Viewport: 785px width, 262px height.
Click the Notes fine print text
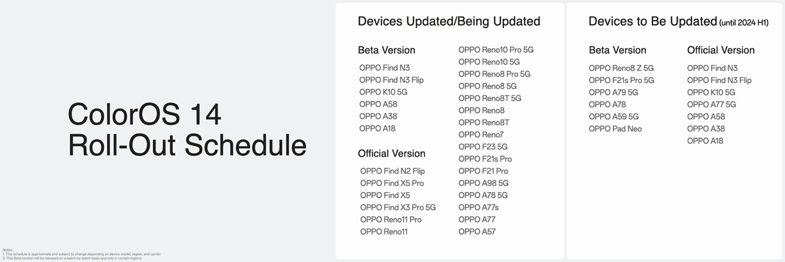point(82,254)
